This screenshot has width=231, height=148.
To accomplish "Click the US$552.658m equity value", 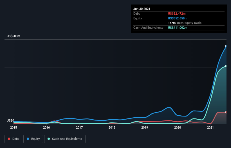I will 178,18.
